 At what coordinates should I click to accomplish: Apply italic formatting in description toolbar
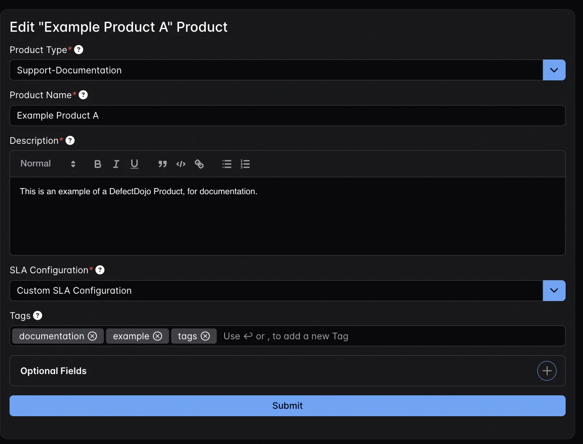[x=116, y=164]
